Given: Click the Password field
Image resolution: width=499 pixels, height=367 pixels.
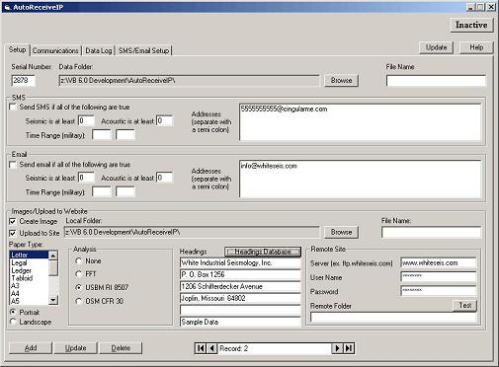Looking at the screenshot, I should pyautogui.click(x=439, y=291).
